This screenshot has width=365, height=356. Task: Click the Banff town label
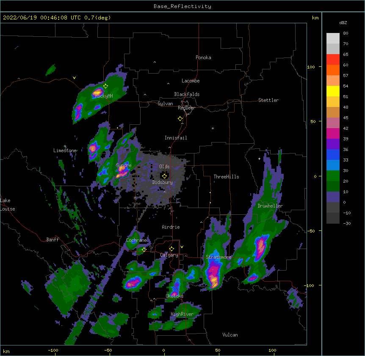53,240
